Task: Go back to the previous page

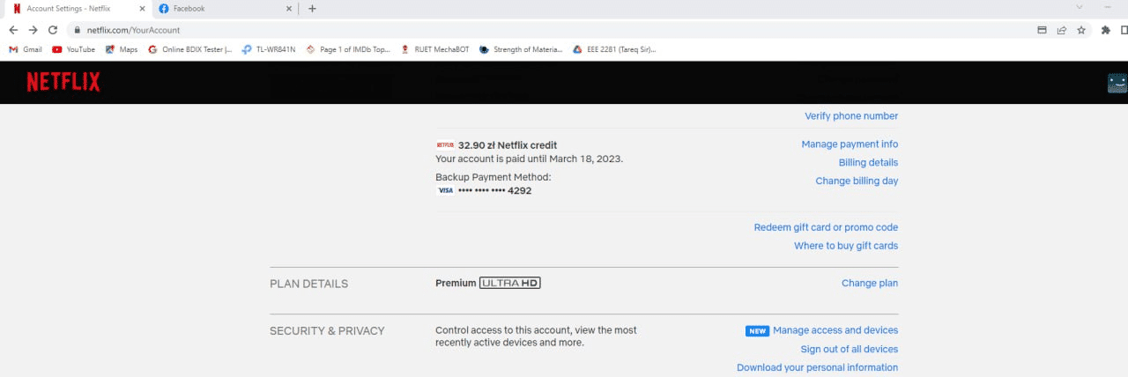Action: point(13,30)
